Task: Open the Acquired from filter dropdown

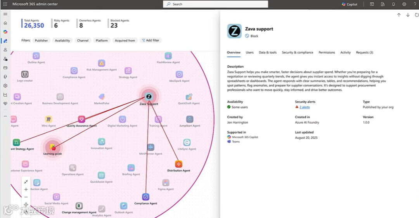Action: 125,41
